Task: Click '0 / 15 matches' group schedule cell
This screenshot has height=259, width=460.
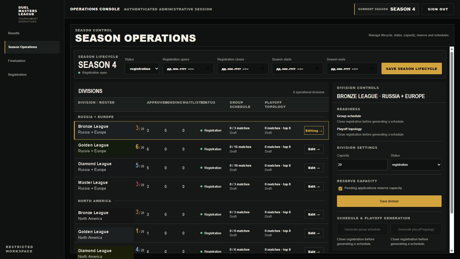Action: pyautogui.click(x=240, y=147)
